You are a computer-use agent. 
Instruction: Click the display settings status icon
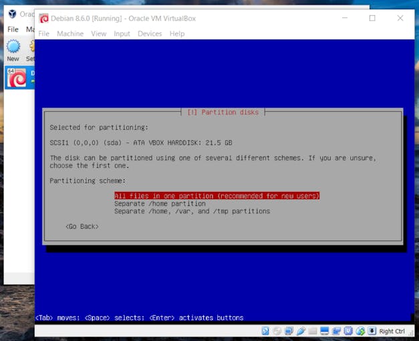[324, 331]
